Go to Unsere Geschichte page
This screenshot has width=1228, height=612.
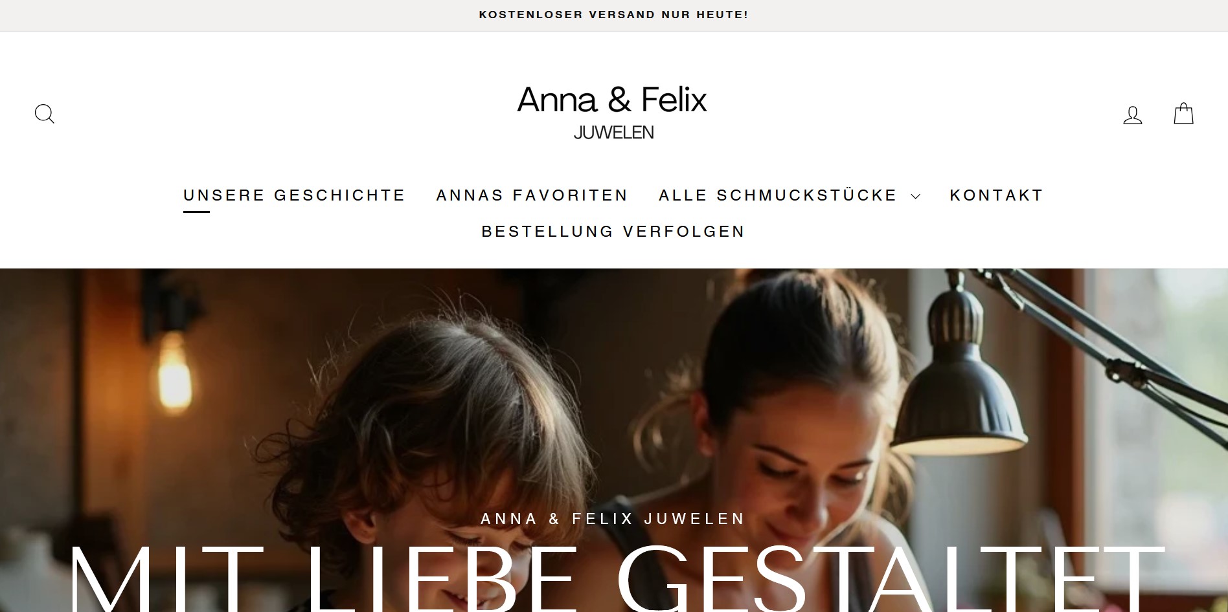294,195
